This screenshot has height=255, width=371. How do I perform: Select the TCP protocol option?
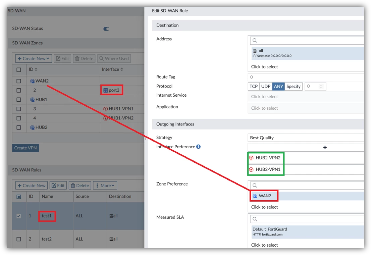254,87
